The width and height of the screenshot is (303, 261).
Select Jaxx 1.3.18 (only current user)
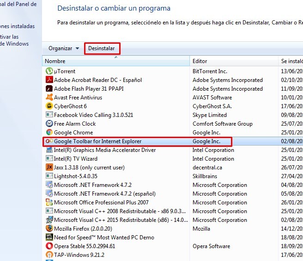tap(89, 168)
